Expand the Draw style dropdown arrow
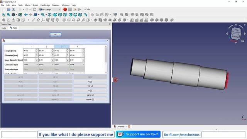This screenshot has height=139, width=247. click(17, 15)
